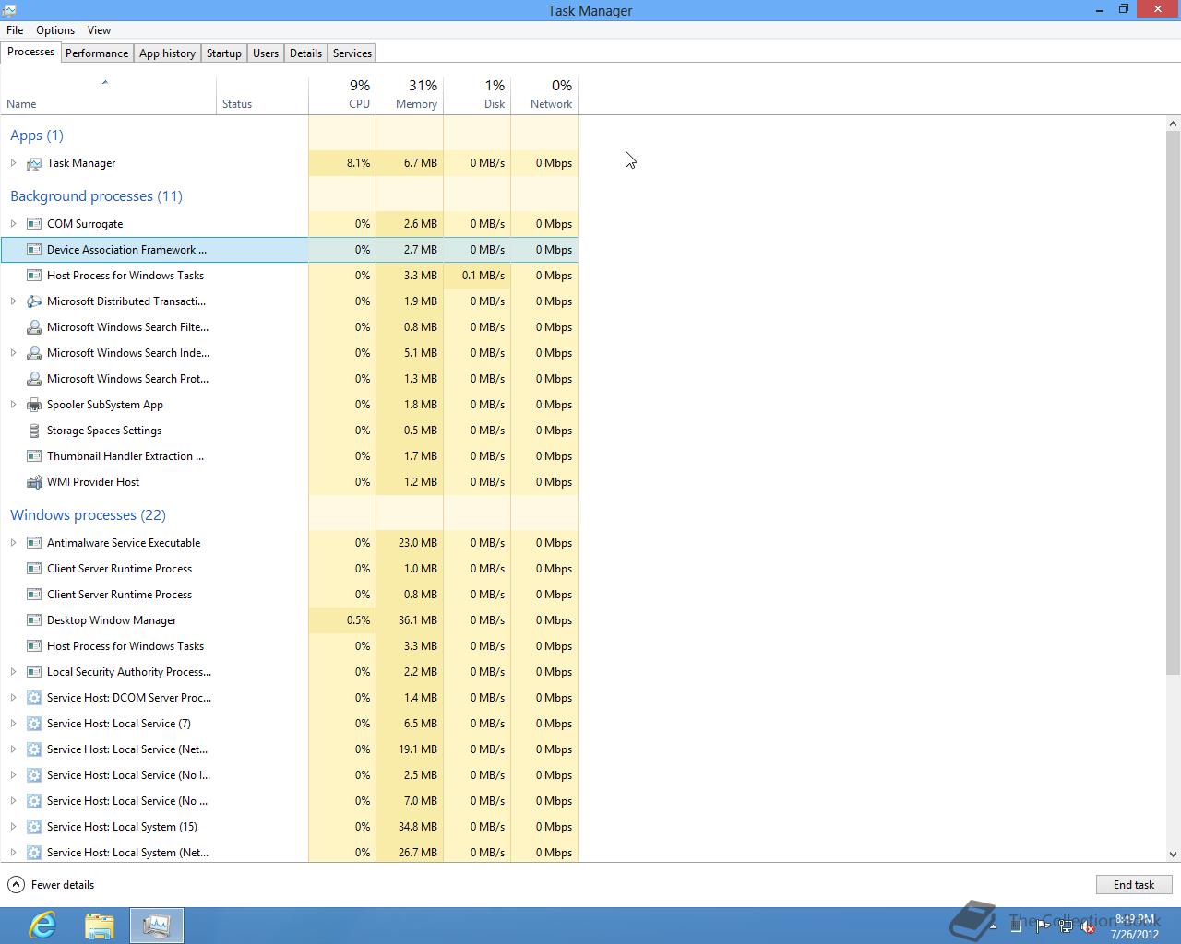
Task: Click the Device Association Framework icon
Action: (34, 250)
